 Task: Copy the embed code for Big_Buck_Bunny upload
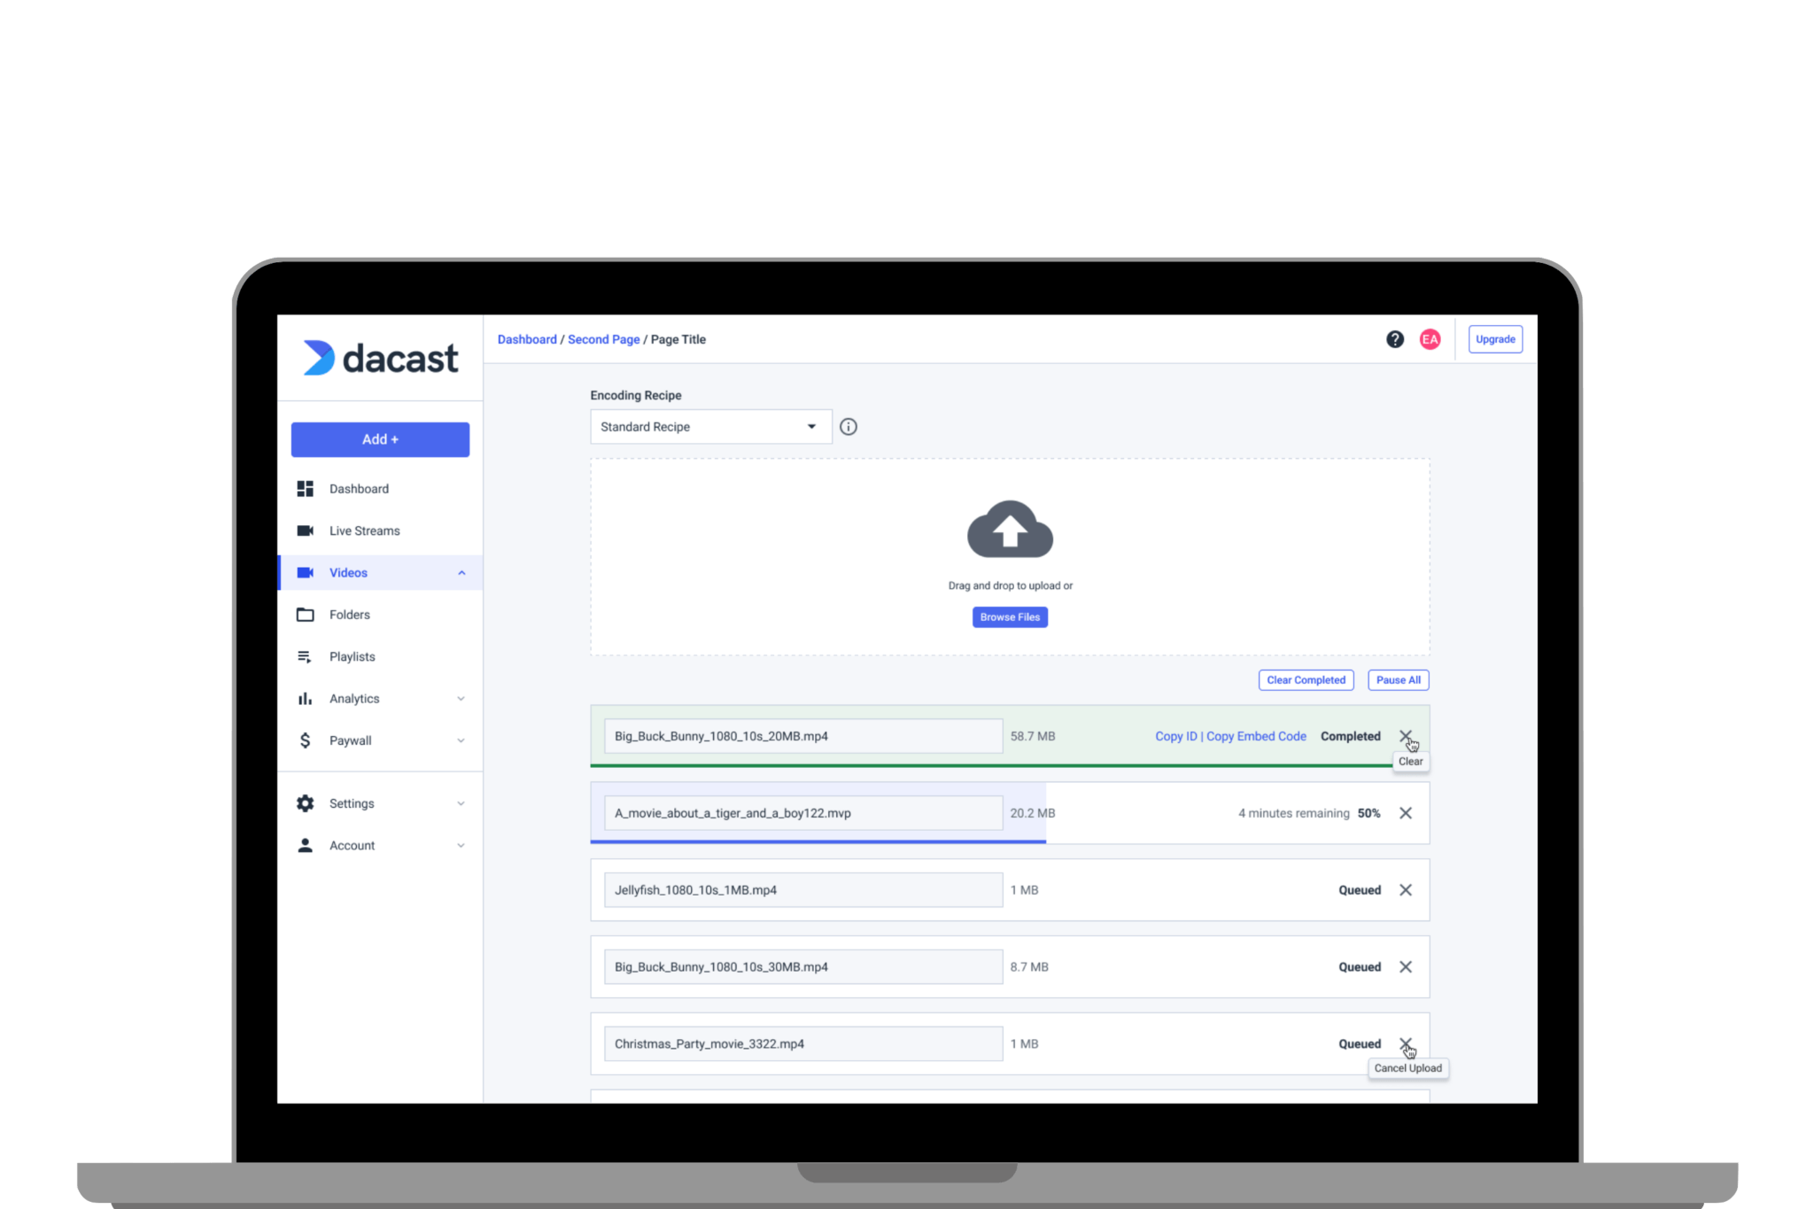(1257, 735)
